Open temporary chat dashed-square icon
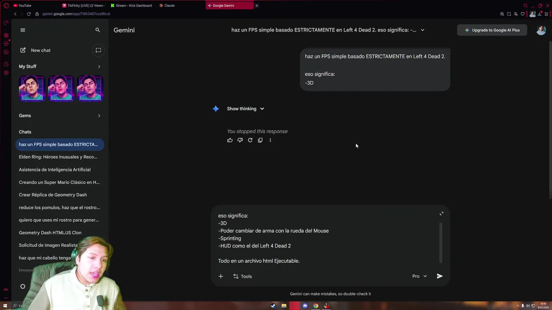The image size is (552, 310). (x=98, y=50)
